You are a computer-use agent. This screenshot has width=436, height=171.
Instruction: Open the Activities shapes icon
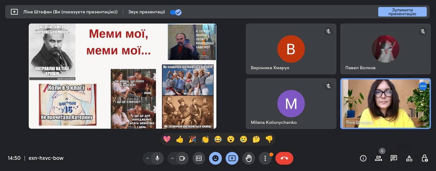(x=409, y=158)
